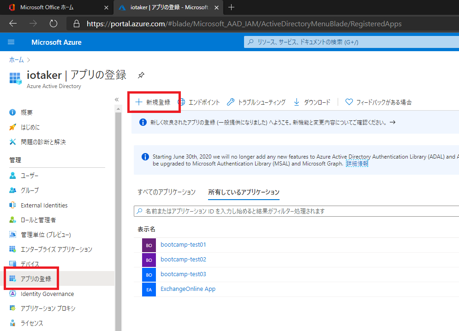The width and height of the screenshot is (459, 331).
Task: Select アプリの登録 in the sidebar
Action: point(36,279)
